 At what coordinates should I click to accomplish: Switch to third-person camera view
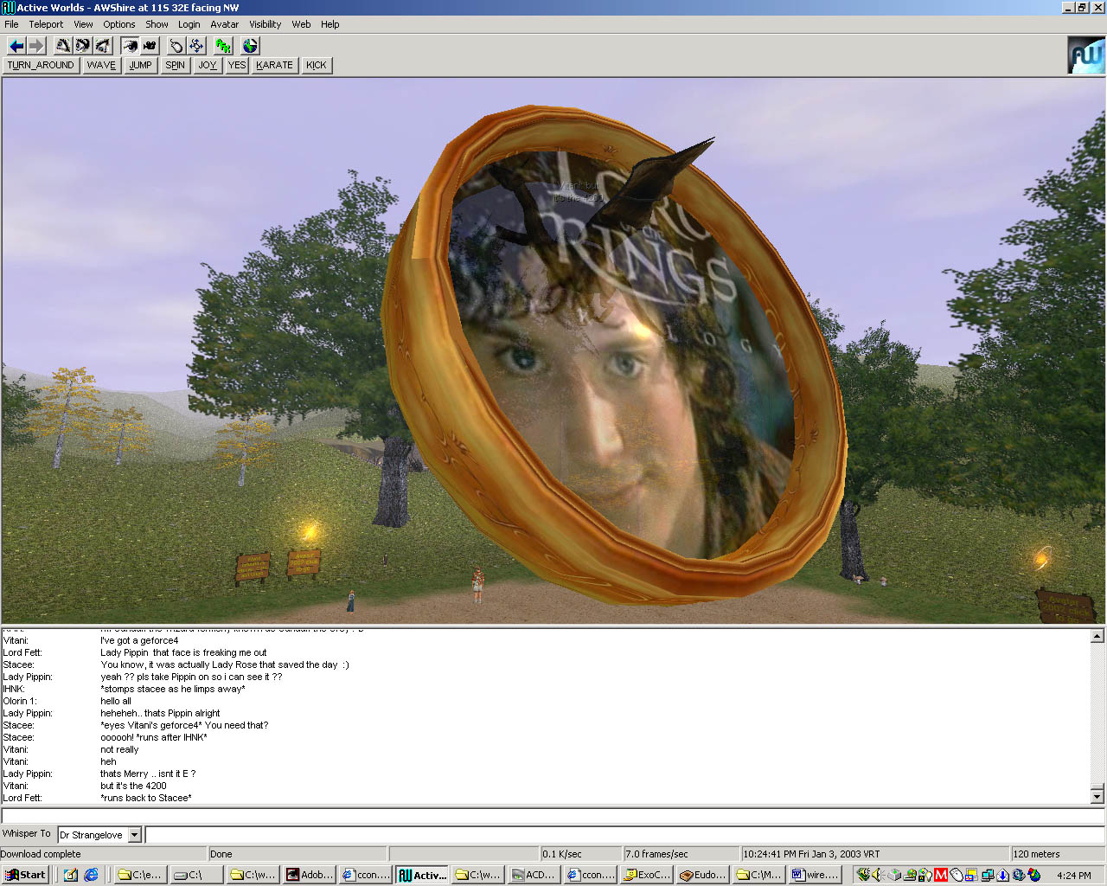click(x=150, y=46)
